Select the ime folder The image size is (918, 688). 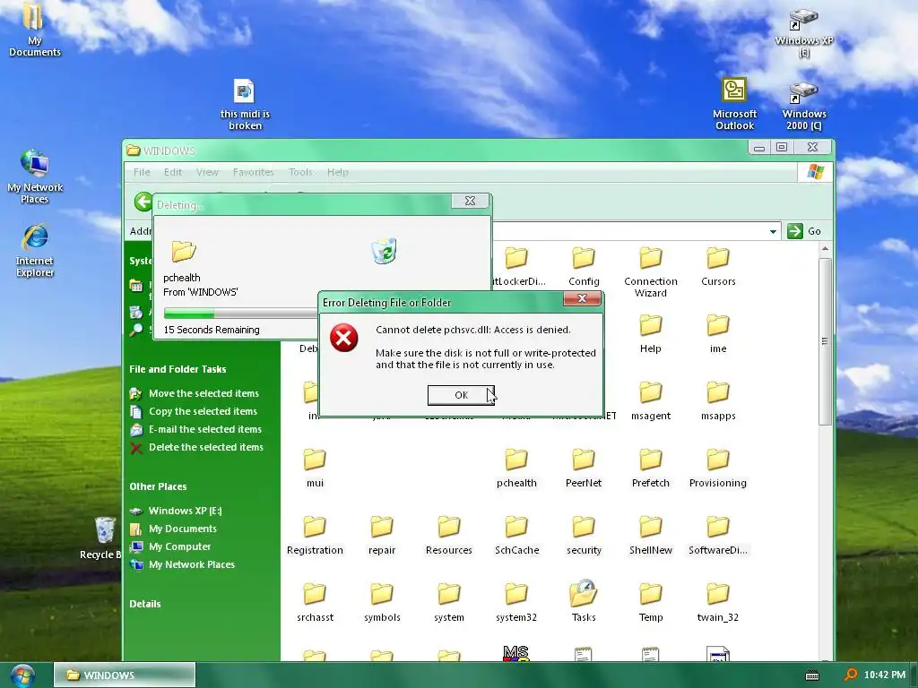pos(718,334)
